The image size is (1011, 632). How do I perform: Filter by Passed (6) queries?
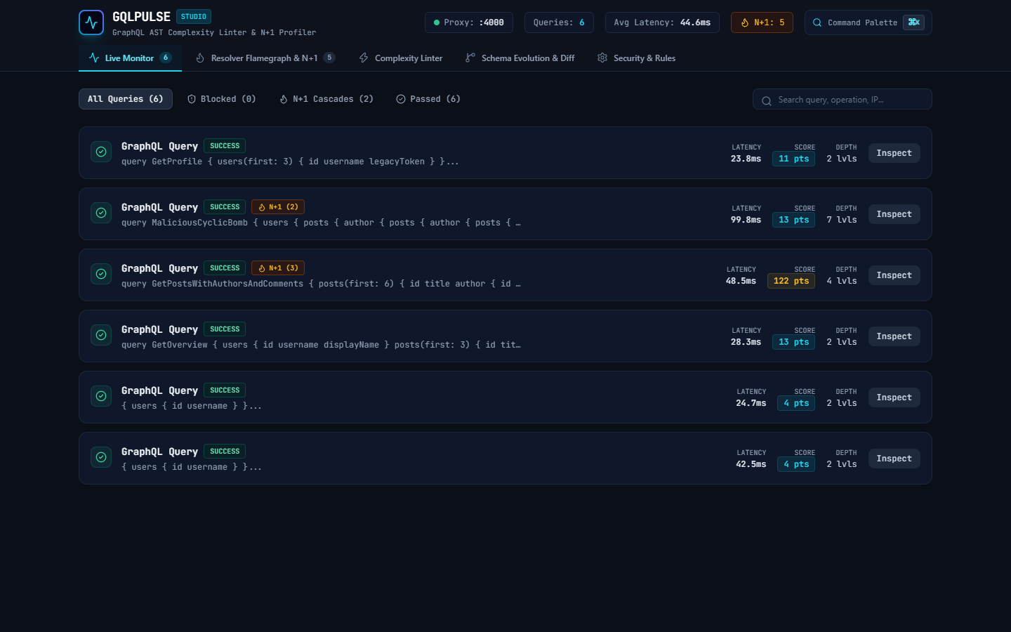pos(428,99)
